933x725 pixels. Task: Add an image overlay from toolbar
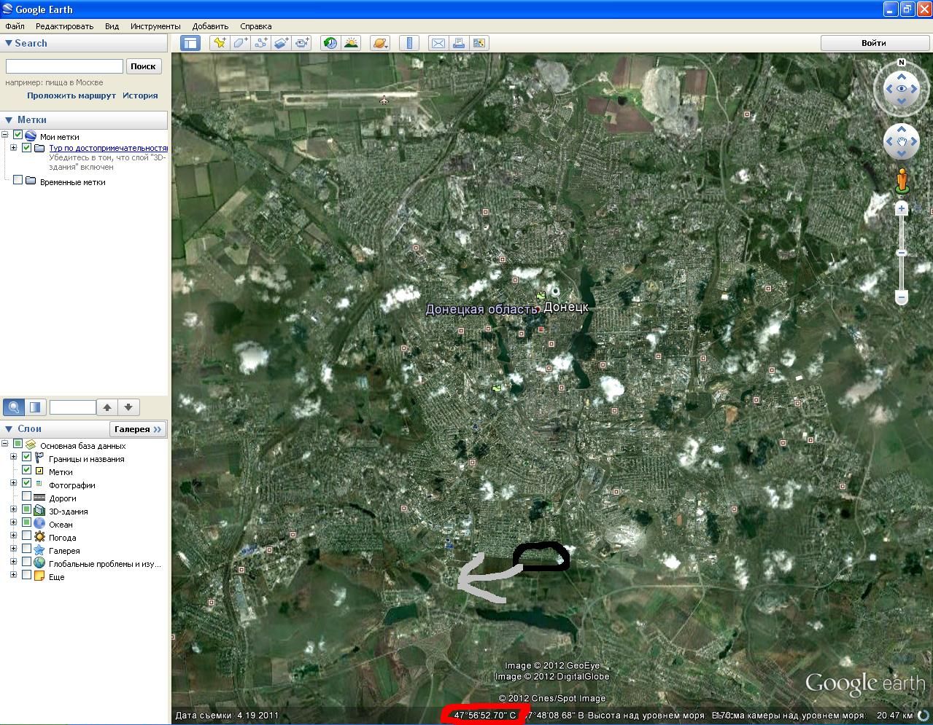(282, 43)
